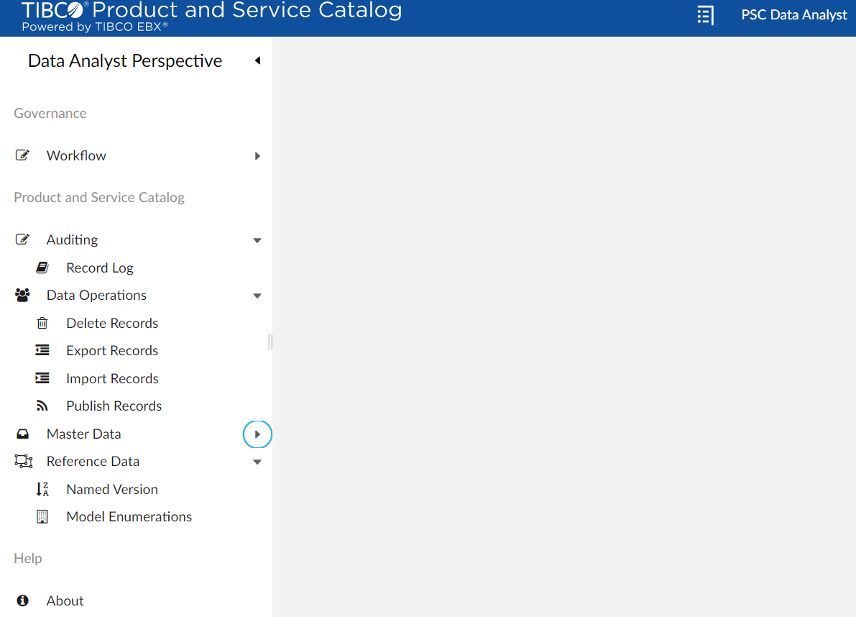Collapse the Auditing section arrow

pos(257,240)
